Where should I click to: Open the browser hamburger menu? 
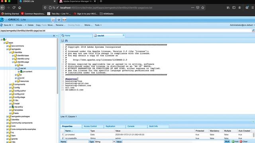[x=253, y=8]
